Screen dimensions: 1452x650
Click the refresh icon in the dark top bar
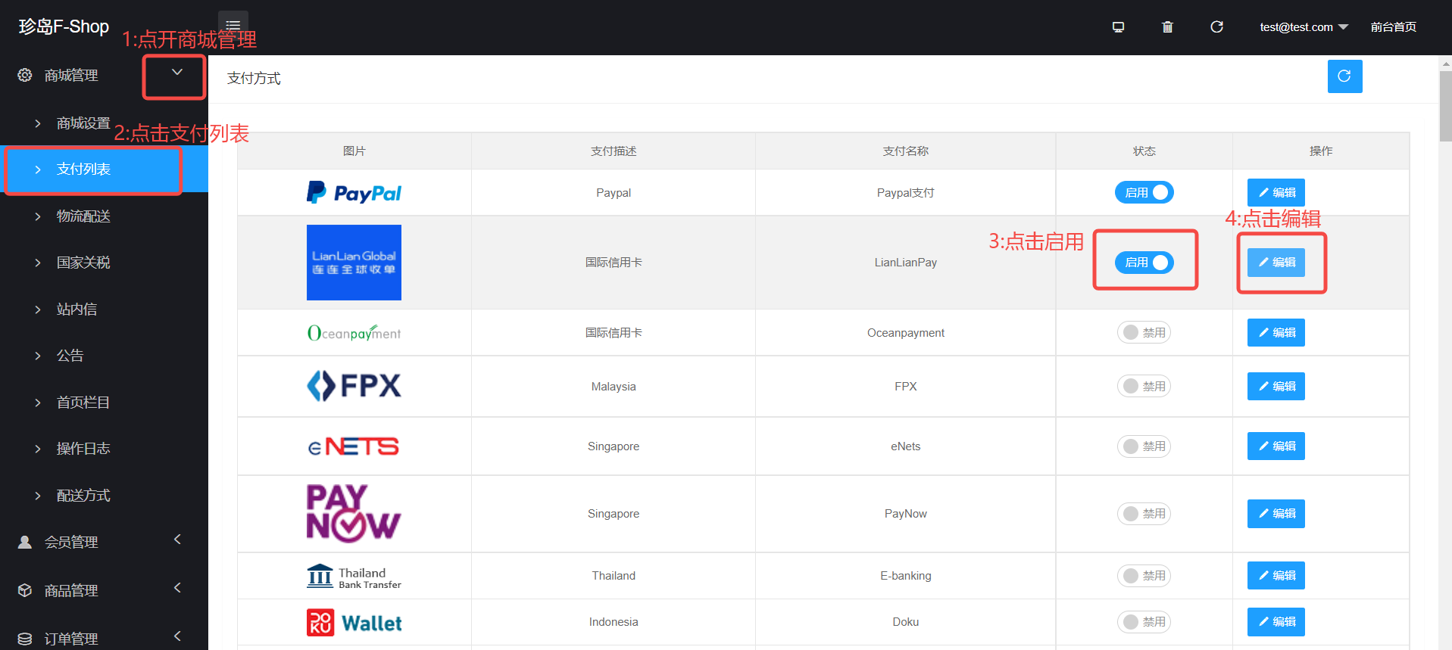coord(1216,27)
